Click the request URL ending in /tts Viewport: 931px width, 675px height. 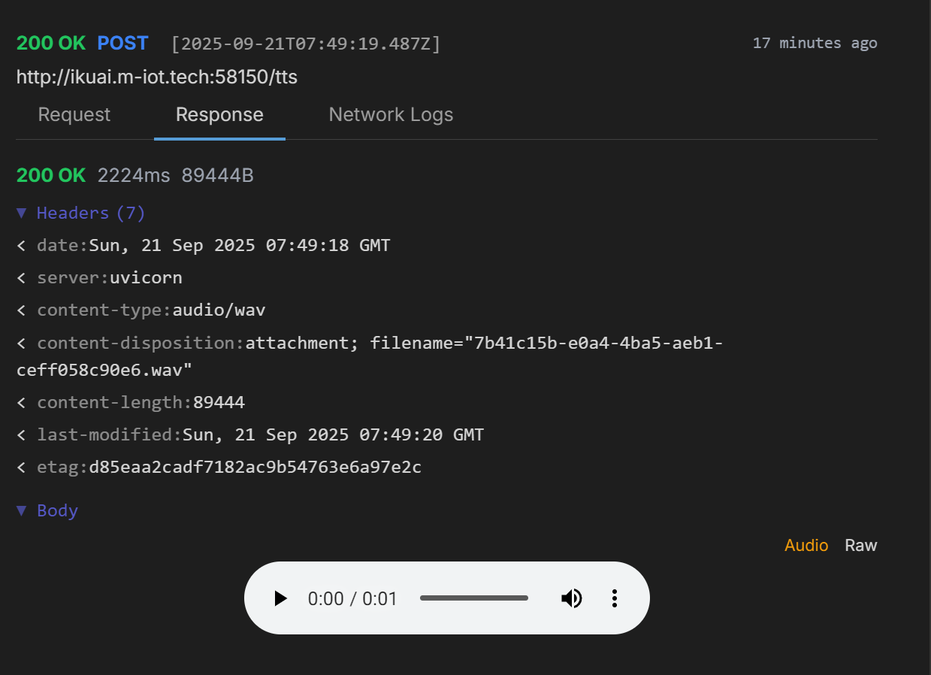[157, 77]
